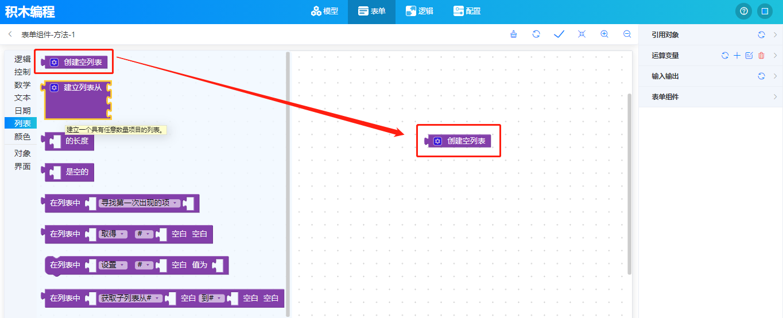Image resolution: width=783 pixels, height=318 pixels.
Task: Edit 运算变量 using the pencil icon
Action: [x=749, y=56]
